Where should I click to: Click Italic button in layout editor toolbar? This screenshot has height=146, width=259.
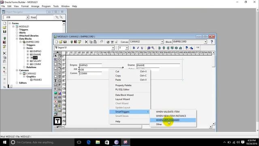138,48
